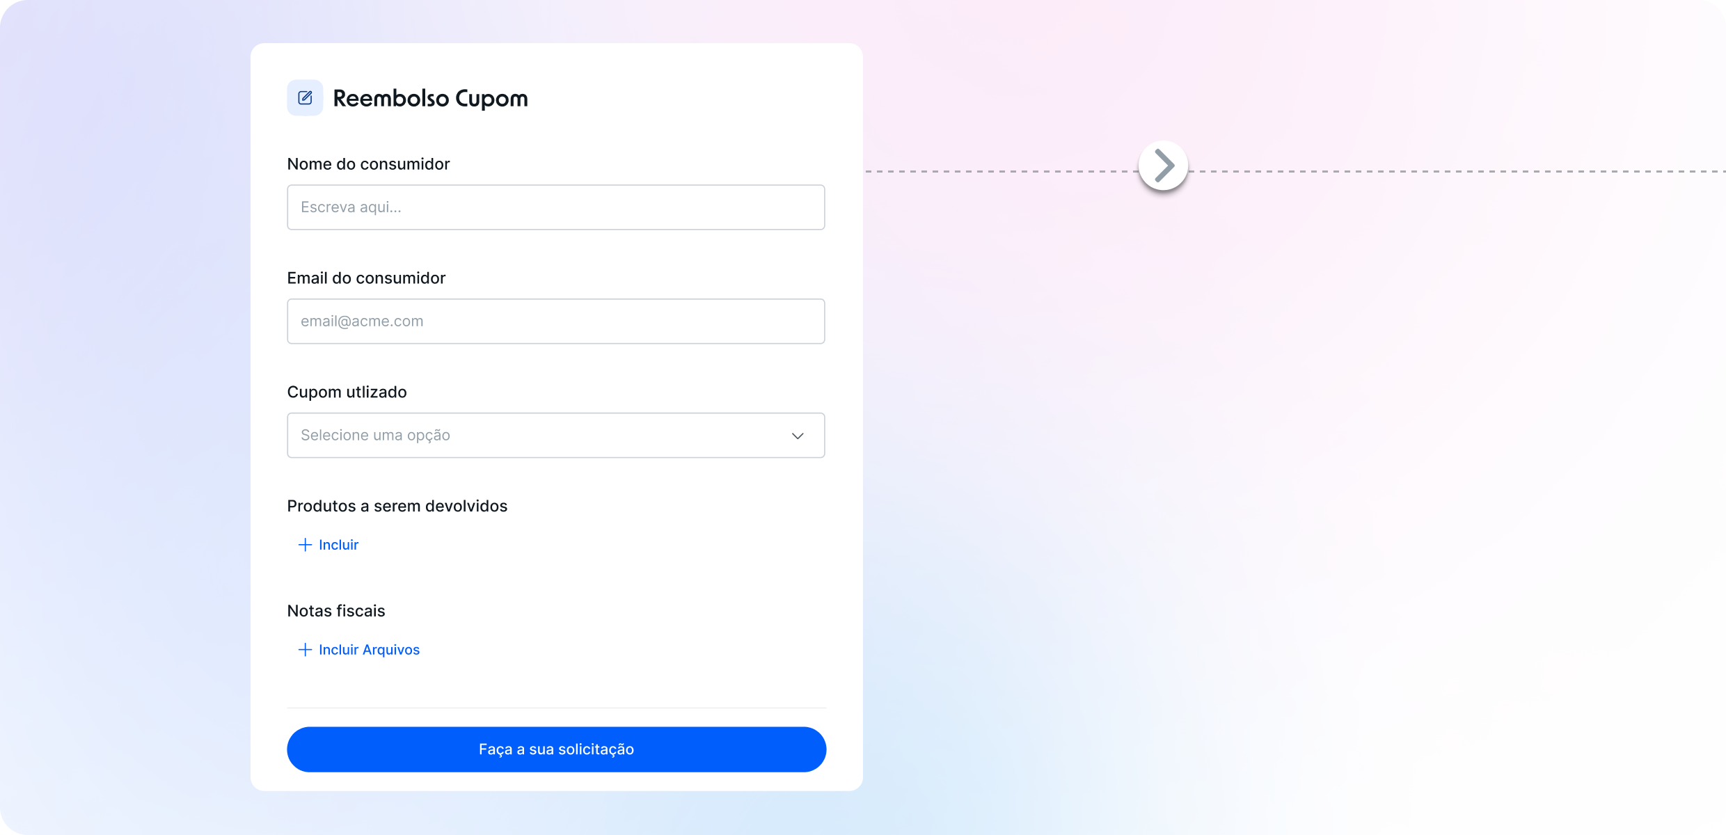The height and width of the screenshot is (835, 1726).
Task: Click the round right-arrow chevron button
Action: tap(1163, 166)
